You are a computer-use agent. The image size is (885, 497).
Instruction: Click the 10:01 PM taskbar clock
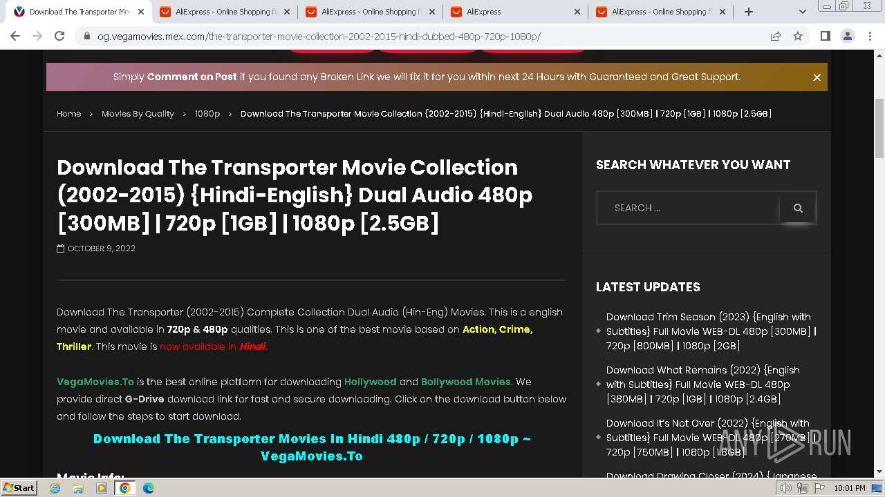(849, 488)
